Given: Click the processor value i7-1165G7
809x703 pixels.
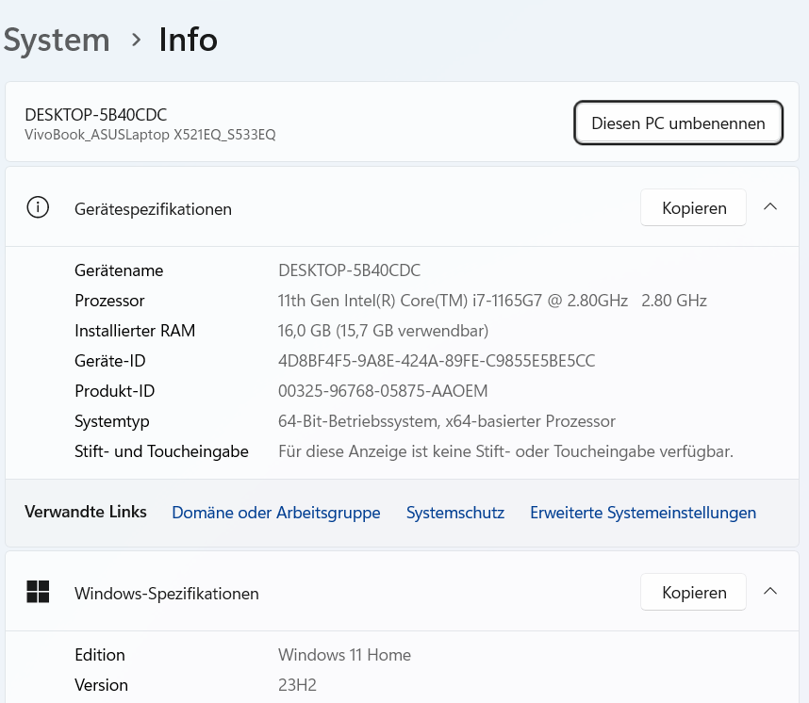Looking at the screenshot, I should click(x=492, y=301).
